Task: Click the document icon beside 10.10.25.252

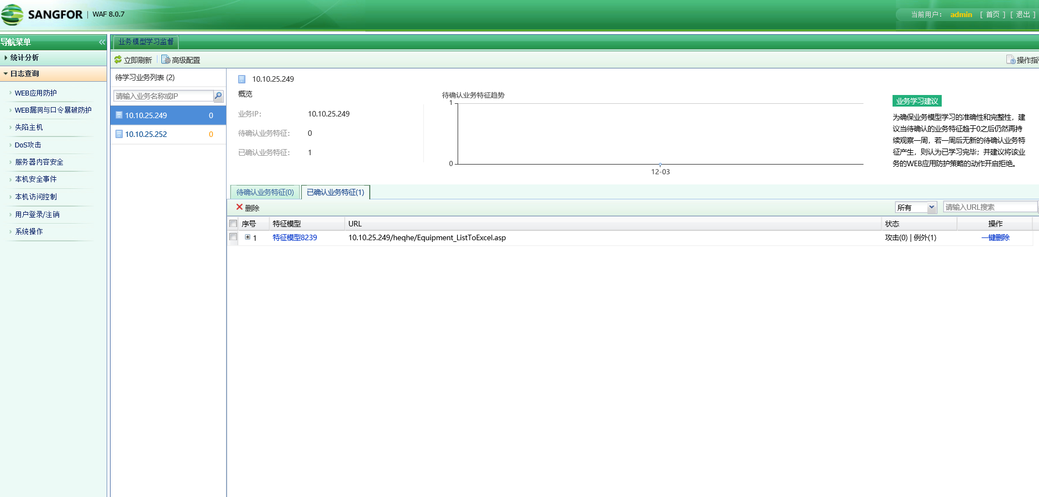Action: tap(119, 134)
